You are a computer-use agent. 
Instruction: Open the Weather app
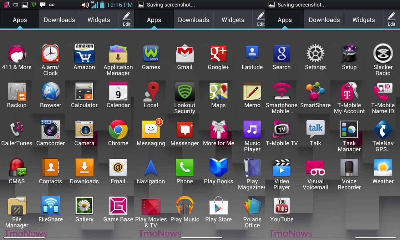click(383, 168)
